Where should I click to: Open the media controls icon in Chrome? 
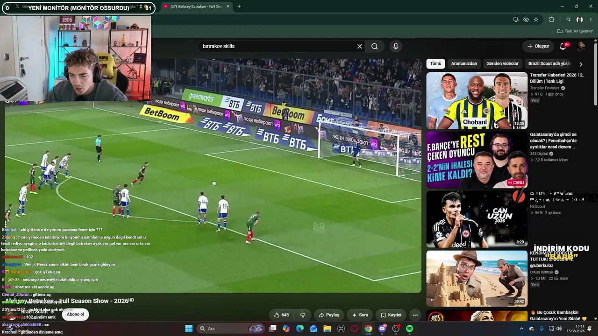568,20
